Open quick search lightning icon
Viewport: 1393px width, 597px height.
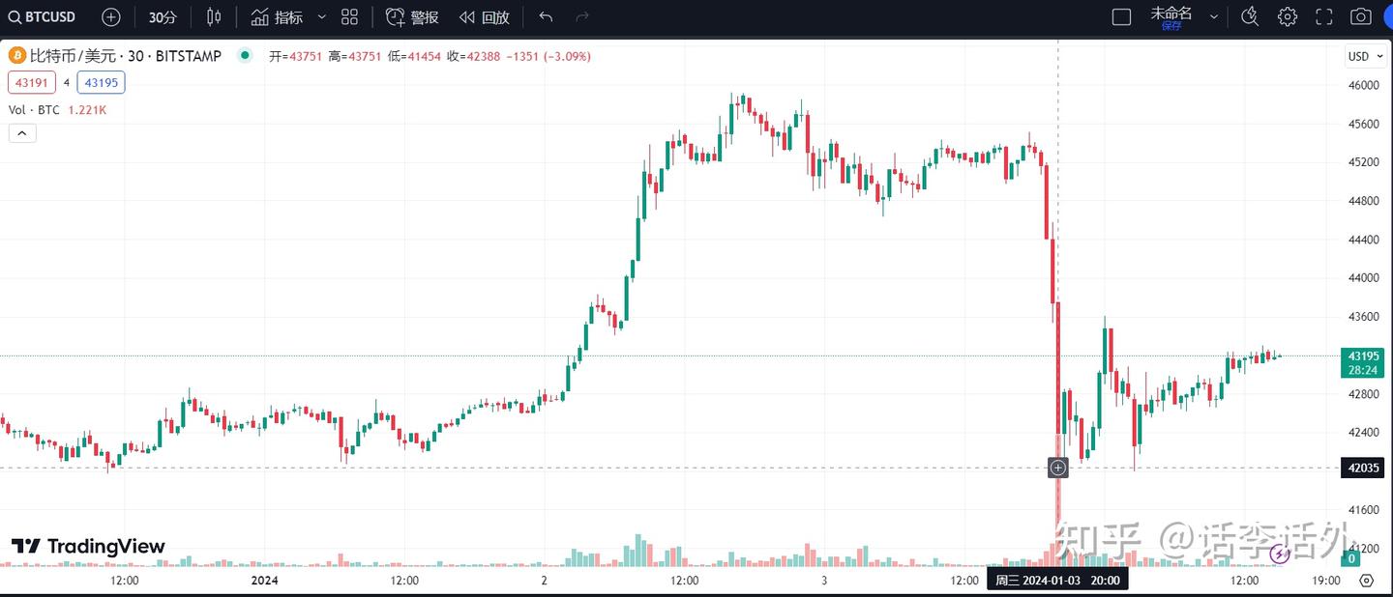click(x=1250, y=16)
